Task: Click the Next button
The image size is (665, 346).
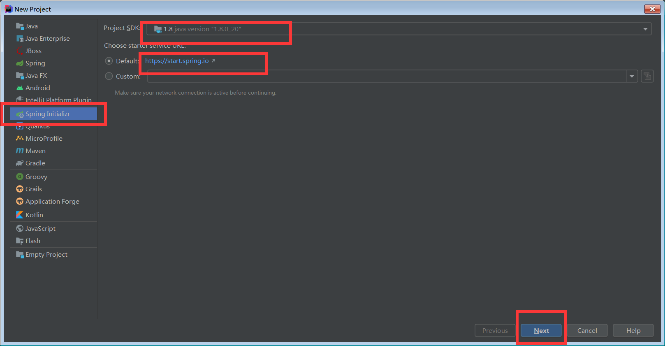Action: click(x=541, y=331)
